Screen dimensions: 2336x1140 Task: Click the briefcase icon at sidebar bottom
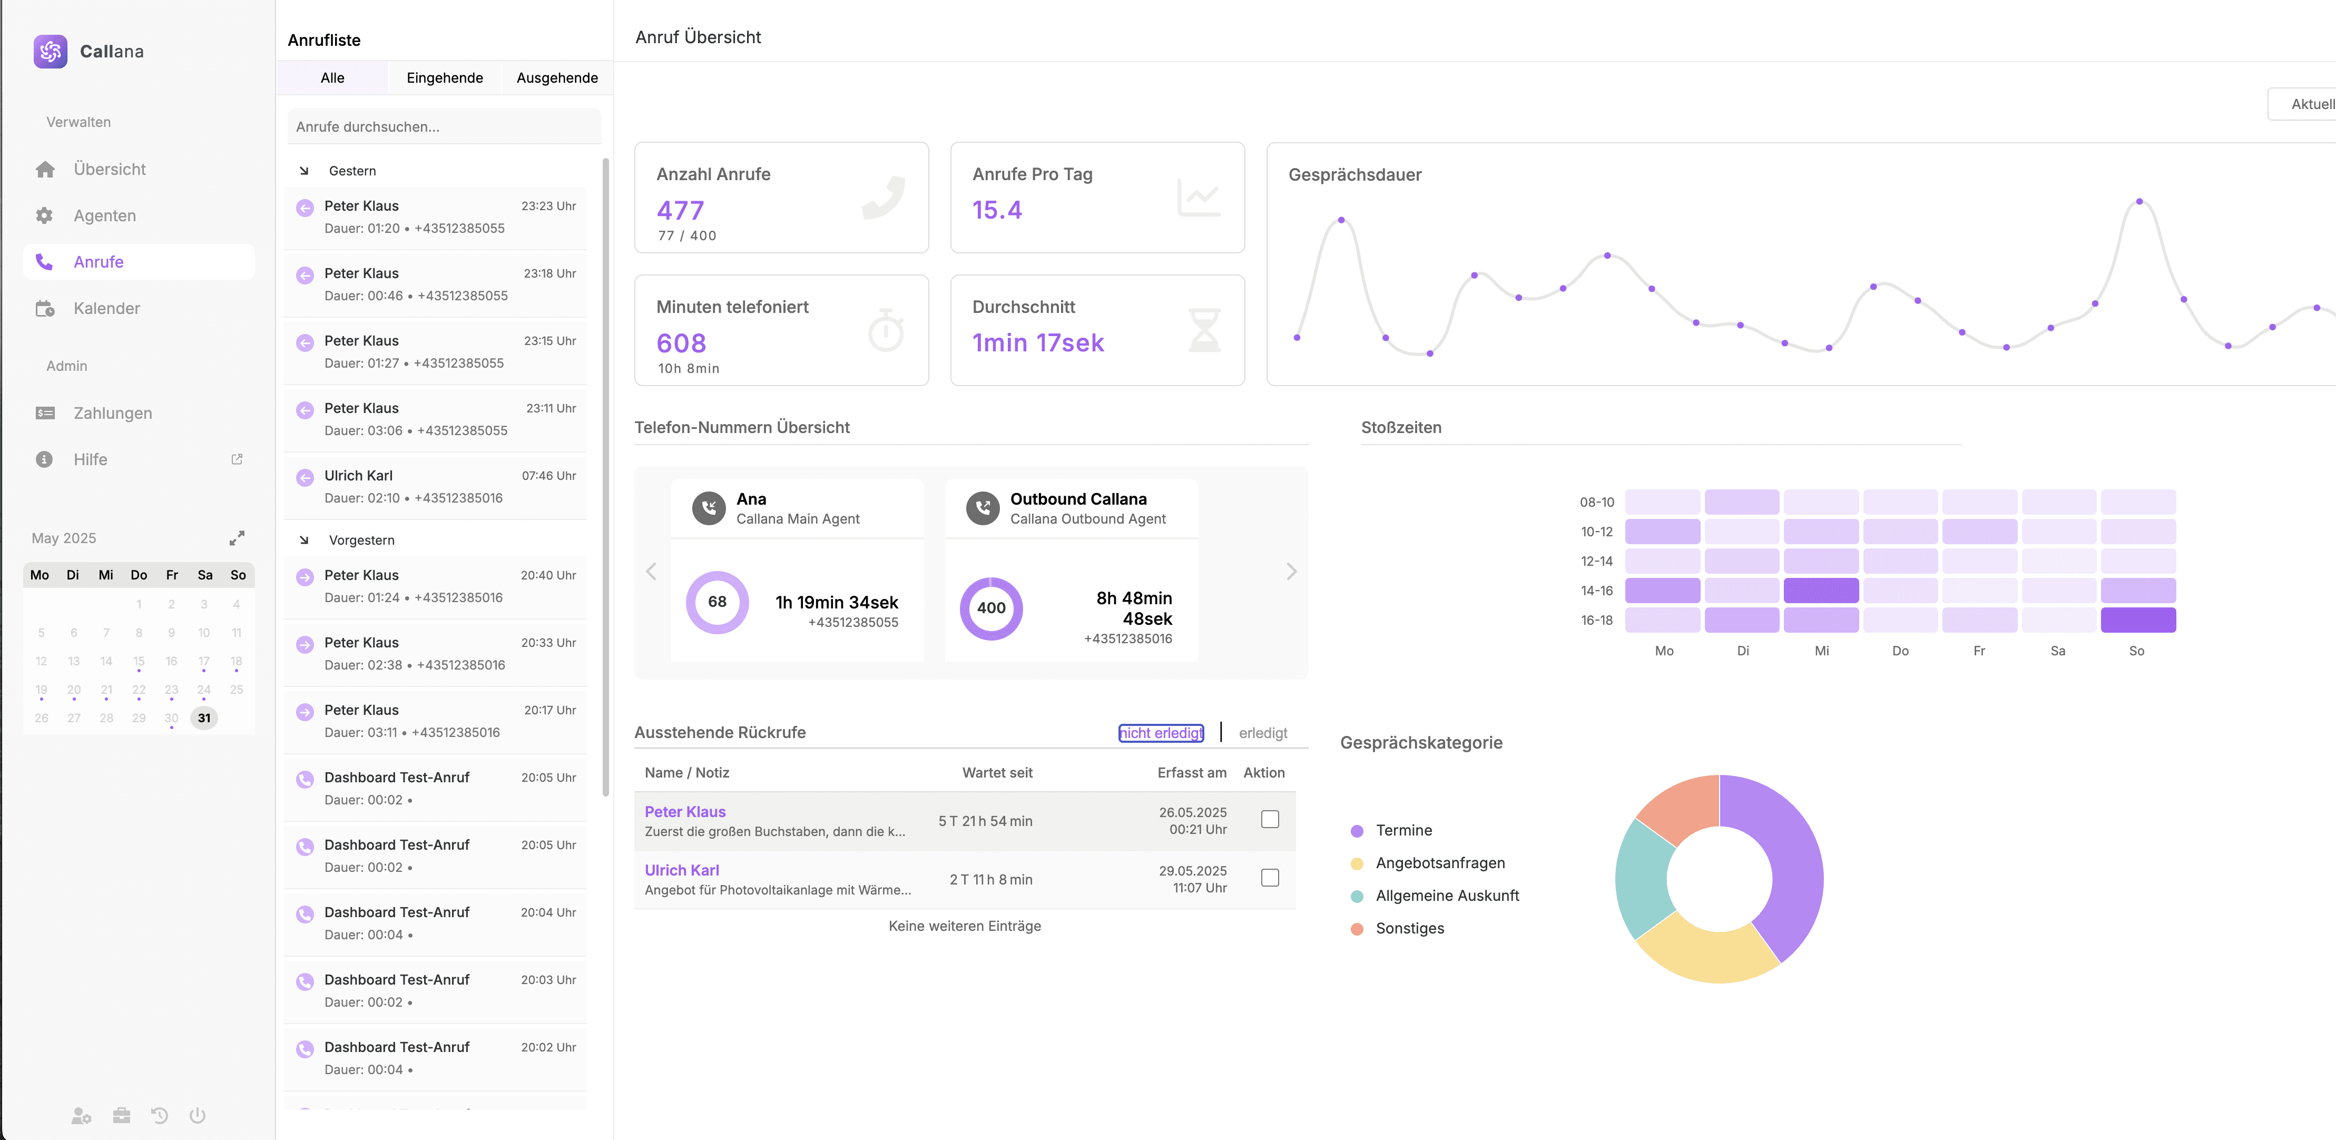(x=122, y=1116)
